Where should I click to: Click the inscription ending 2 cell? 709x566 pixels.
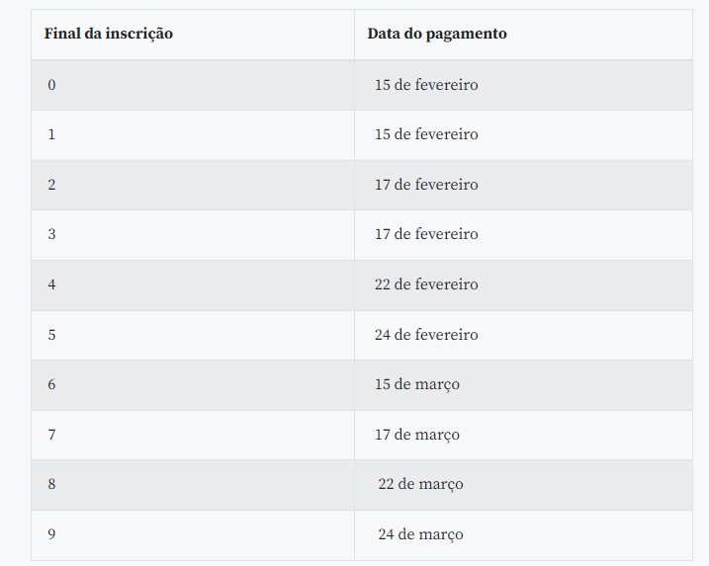coord(52,185)
